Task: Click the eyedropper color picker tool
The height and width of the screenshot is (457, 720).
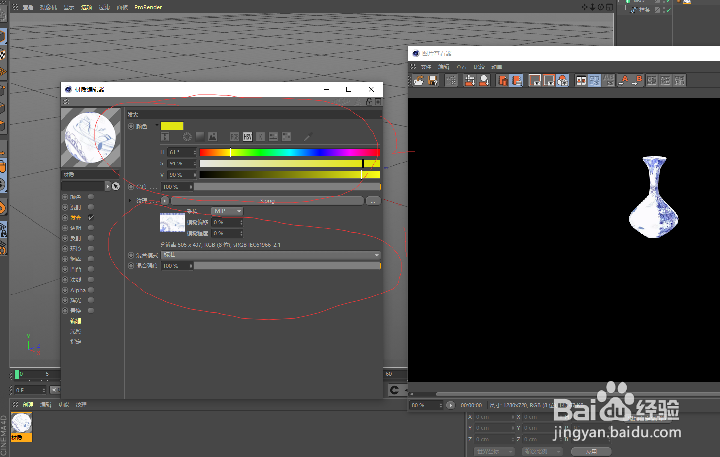Action: point(307,137)
